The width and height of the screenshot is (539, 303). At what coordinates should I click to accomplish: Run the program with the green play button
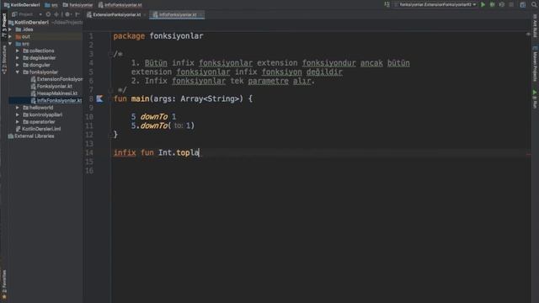[483, 5]
